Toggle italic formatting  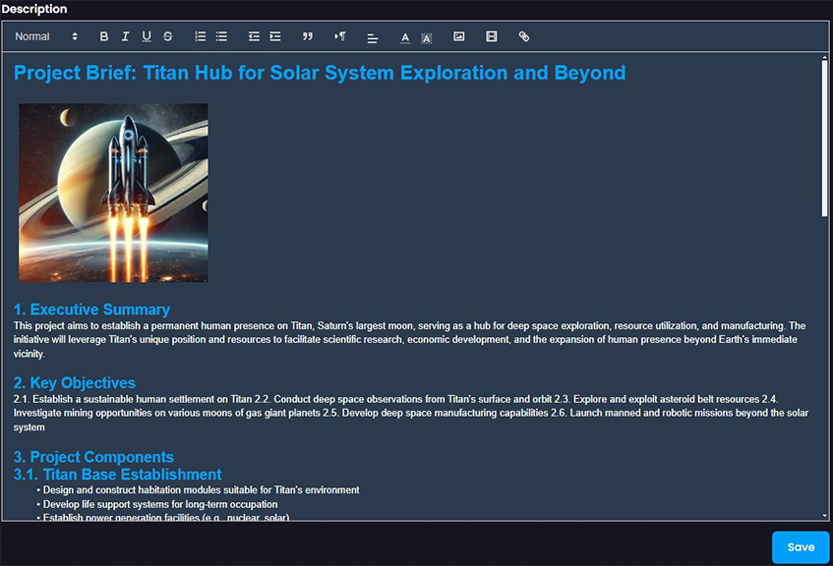125,36
